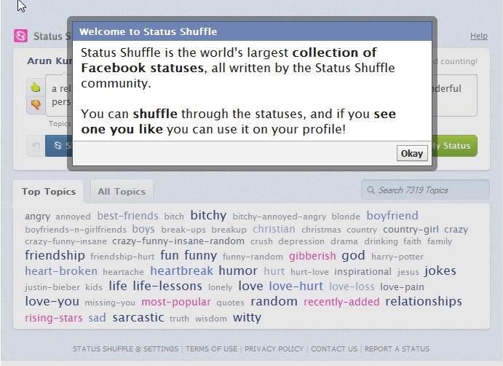The height and width of the screenshot is (366, 503).
Task: Select the recently-added topic
Action: pos(341,302)
